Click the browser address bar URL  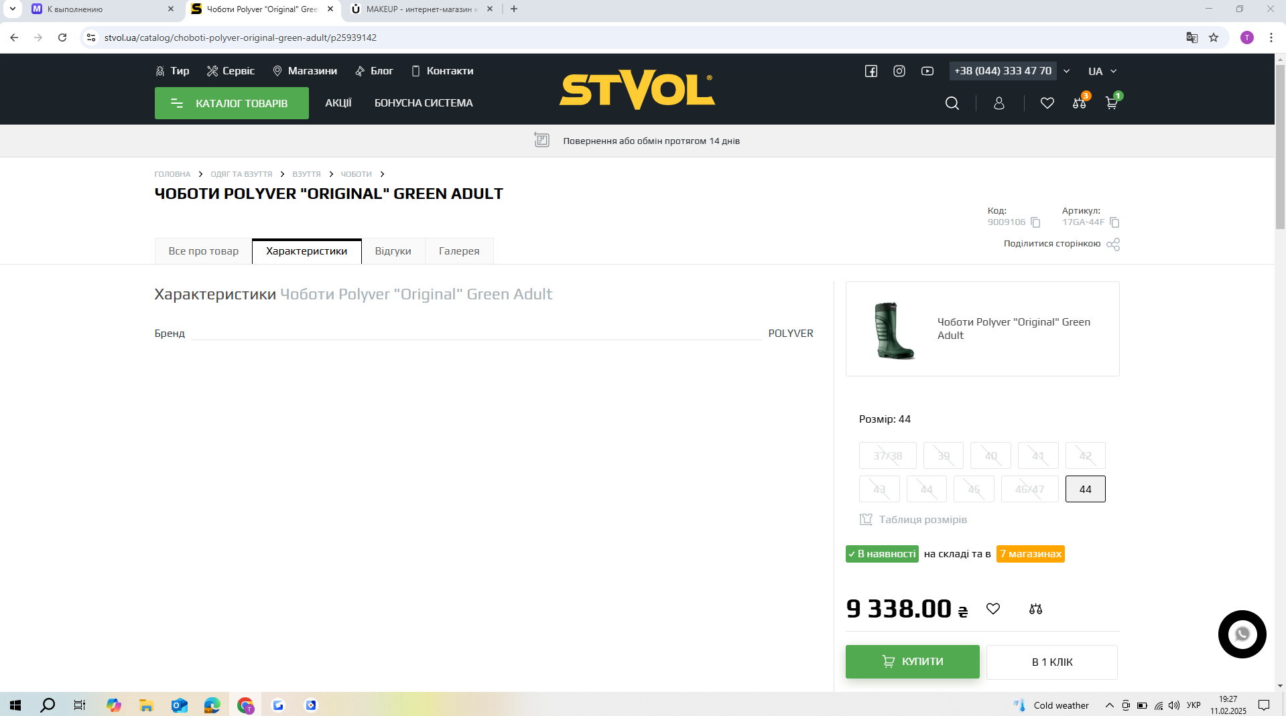[x=240, y=38]
